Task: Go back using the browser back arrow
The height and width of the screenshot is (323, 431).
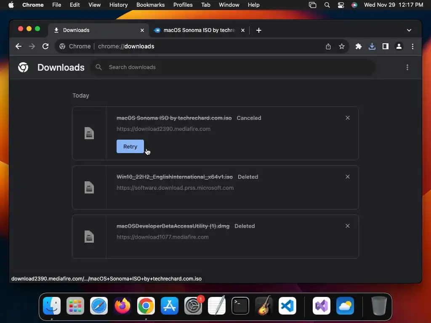Action: pos(19,46)
